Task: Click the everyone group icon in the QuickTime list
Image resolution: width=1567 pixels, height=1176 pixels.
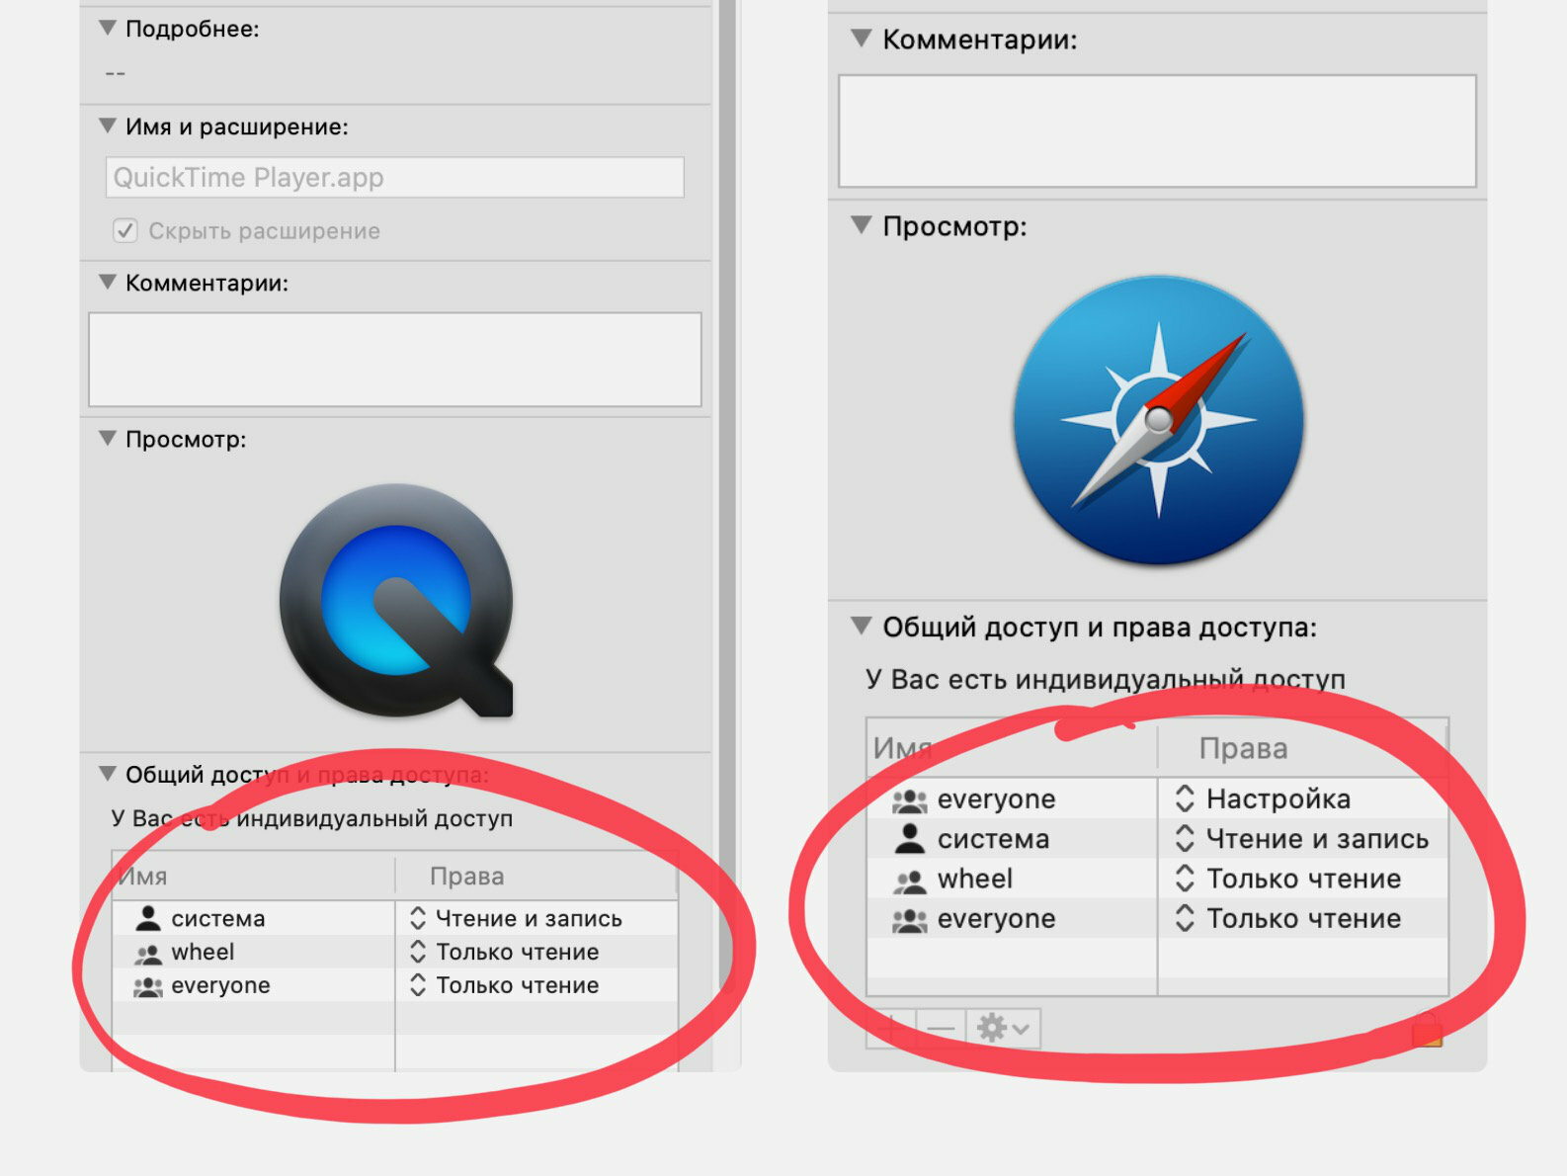Action: tap(148, 986)
